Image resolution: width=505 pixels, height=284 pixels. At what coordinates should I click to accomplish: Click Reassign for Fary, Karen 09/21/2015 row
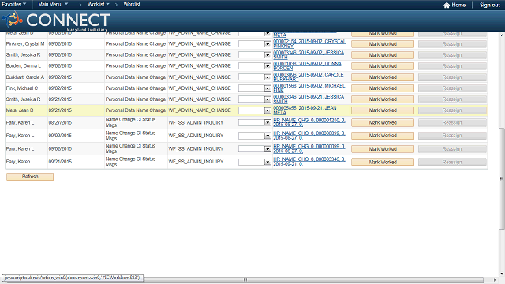pos(452,162)
